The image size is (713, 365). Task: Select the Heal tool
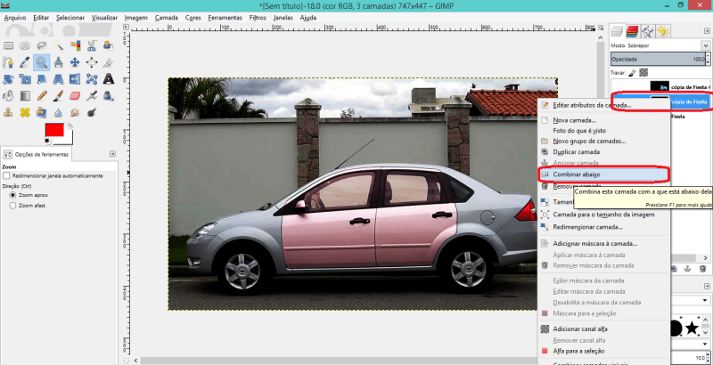tap(25, 111)
